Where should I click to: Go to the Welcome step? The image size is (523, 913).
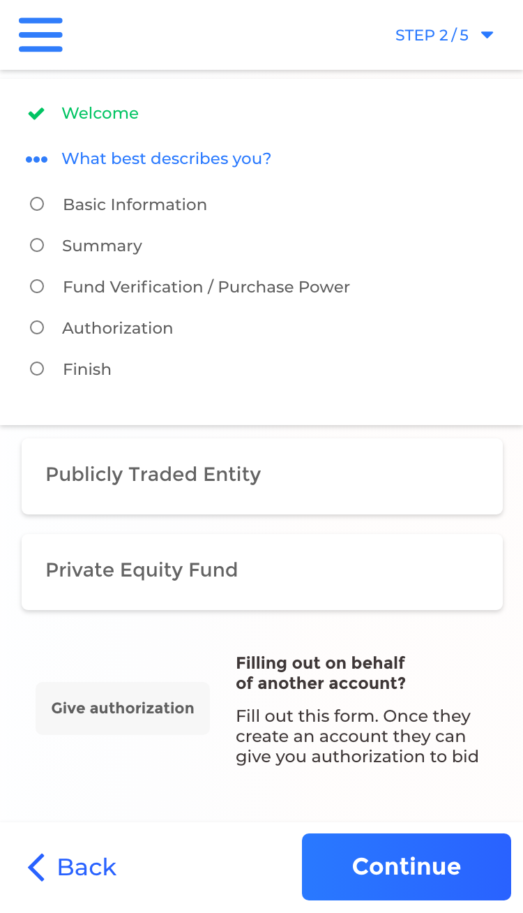coord(100,113)
